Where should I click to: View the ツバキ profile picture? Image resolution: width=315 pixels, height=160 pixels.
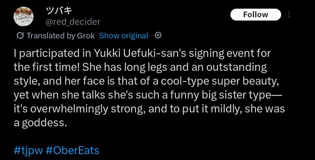23,17
